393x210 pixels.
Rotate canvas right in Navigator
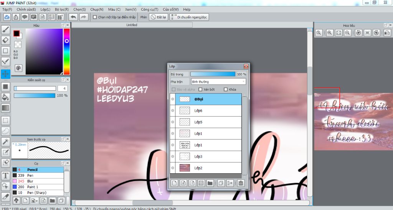pos(376,33)
